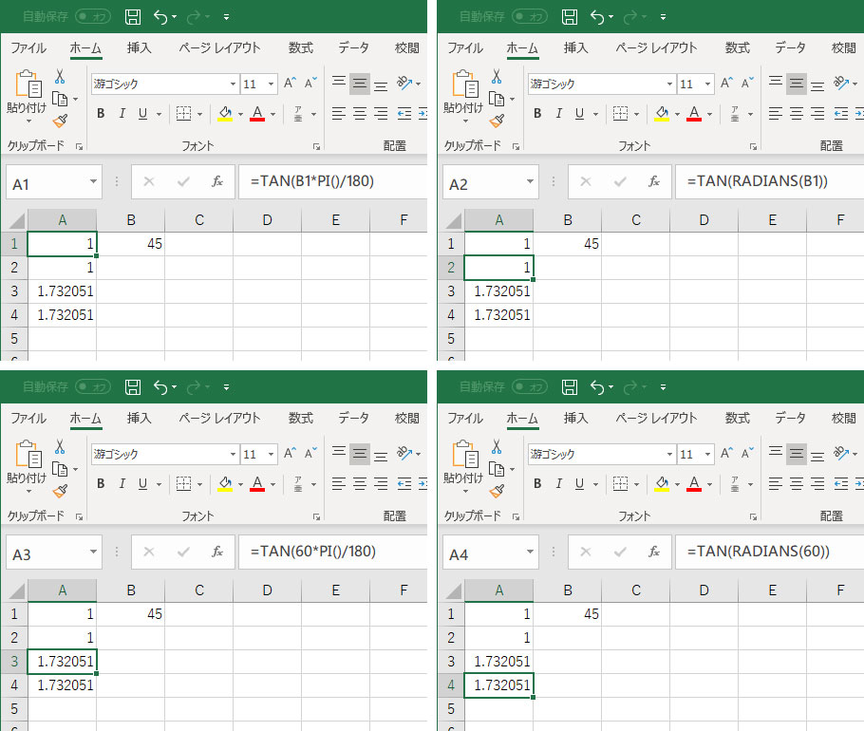Screen dimensions: 864x731
Task: Open the font color arrow in the top-right window
Action: click(710, 114)
